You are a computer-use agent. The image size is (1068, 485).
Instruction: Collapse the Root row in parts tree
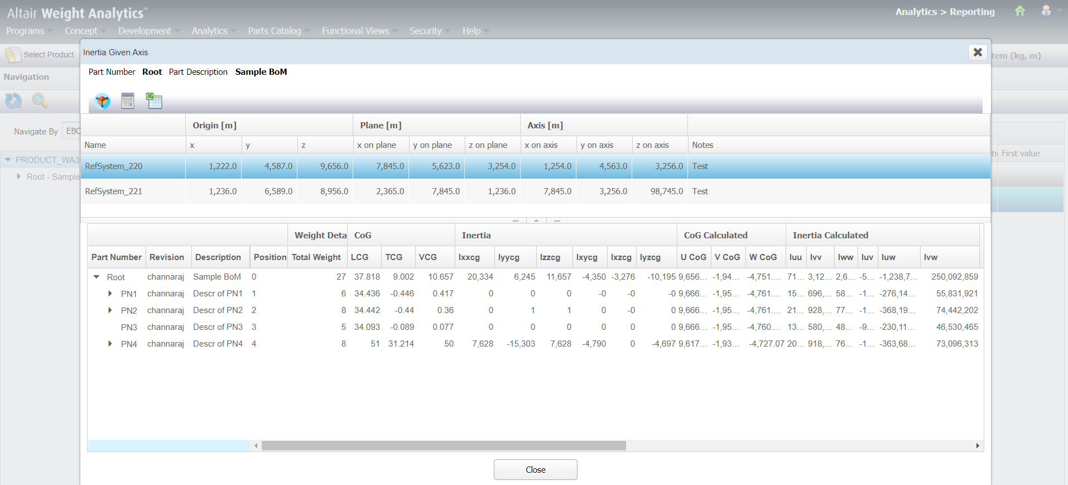coord(97,277)
